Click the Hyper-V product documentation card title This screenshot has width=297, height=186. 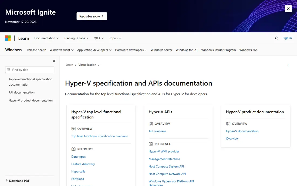(x=255, y=112)
